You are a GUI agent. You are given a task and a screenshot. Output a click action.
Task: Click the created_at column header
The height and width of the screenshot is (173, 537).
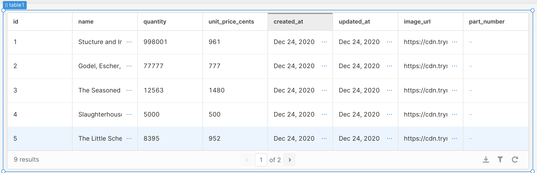(288, 21)
